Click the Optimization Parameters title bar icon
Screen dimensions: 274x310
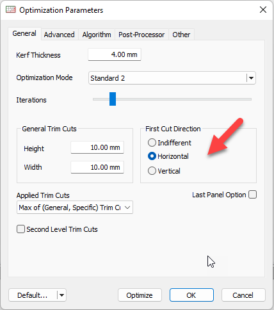(x=11, y=10)
